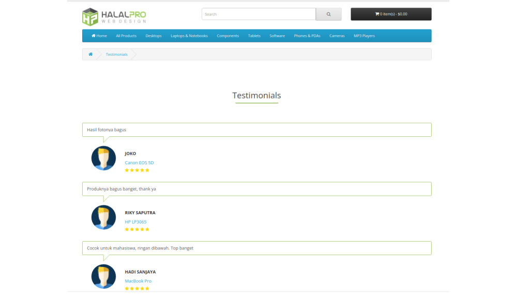Image resolution: width=517 pixels, height=302 pixels.
Task: Click the home icon in breadcrumb
Action: 90,54
